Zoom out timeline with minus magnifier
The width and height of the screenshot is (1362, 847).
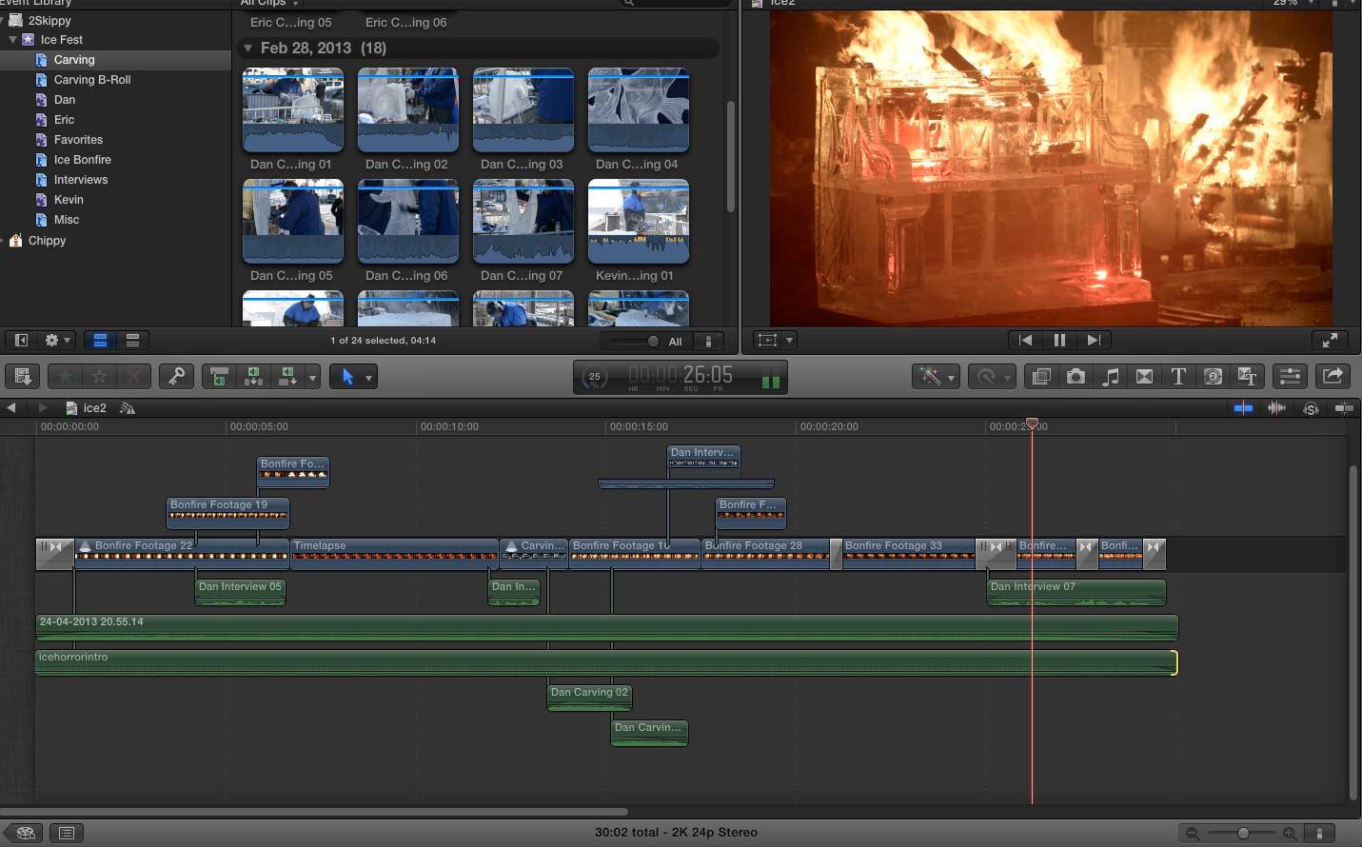point(1193,833)
